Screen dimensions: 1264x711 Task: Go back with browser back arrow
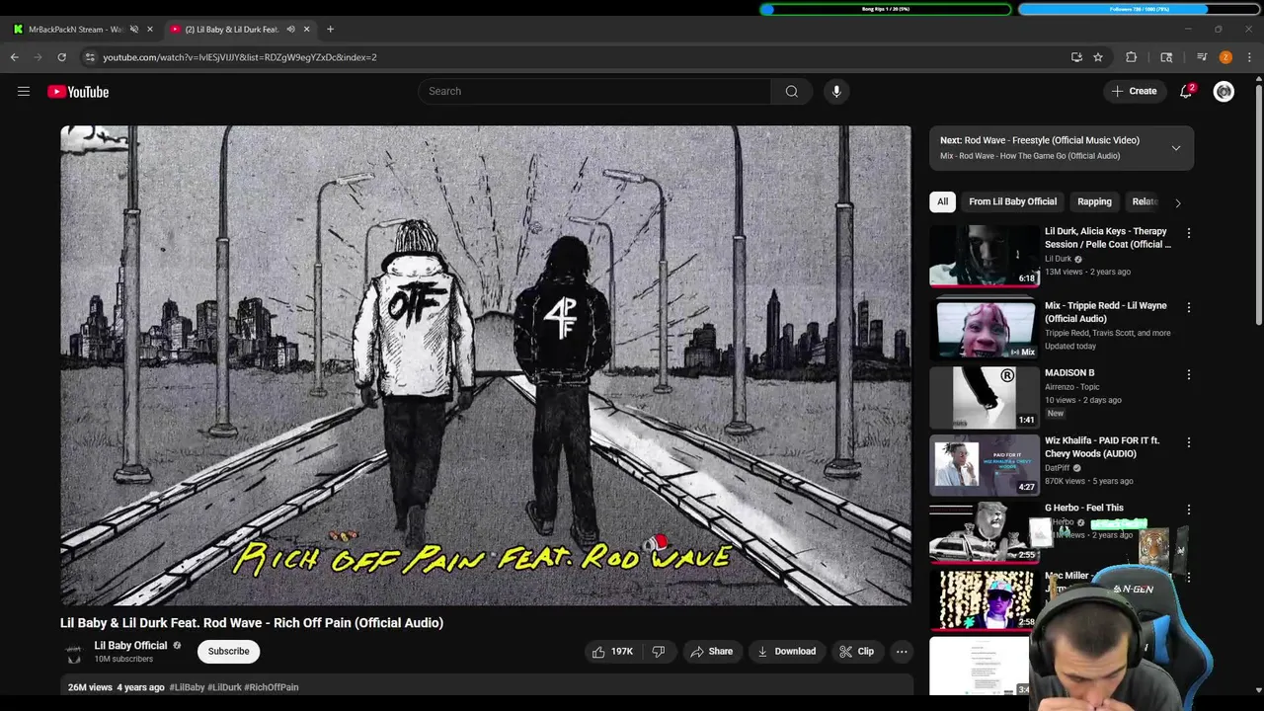pyautogui.click(x=15, y=57)
